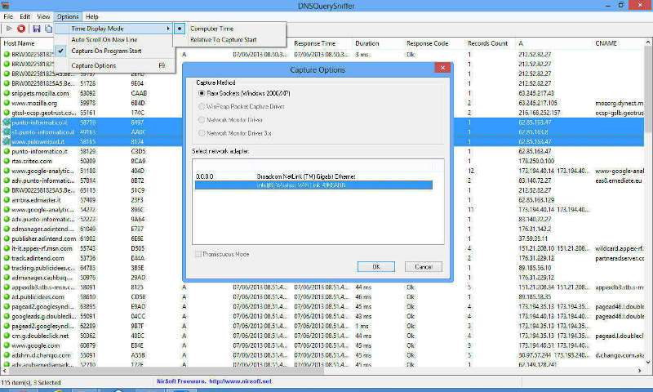The width and height of the screenshot is (653, 392).
Task: Click the Copy icon in the toolbar
Action: (x=49, y=29)
